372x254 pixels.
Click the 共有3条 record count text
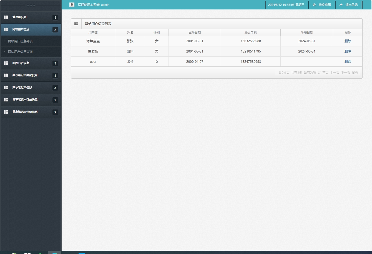296,73
